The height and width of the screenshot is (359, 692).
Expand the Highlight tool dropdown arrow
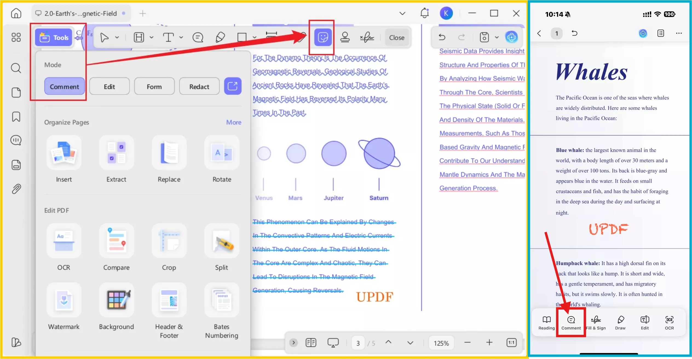(x=151, y=37)
